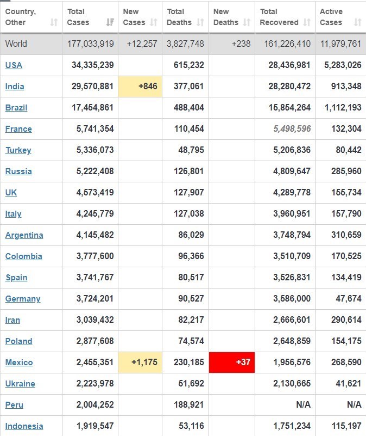Select the Turkey link
Viewport: 366px width, 436px height.
click(x=18, y=150)
